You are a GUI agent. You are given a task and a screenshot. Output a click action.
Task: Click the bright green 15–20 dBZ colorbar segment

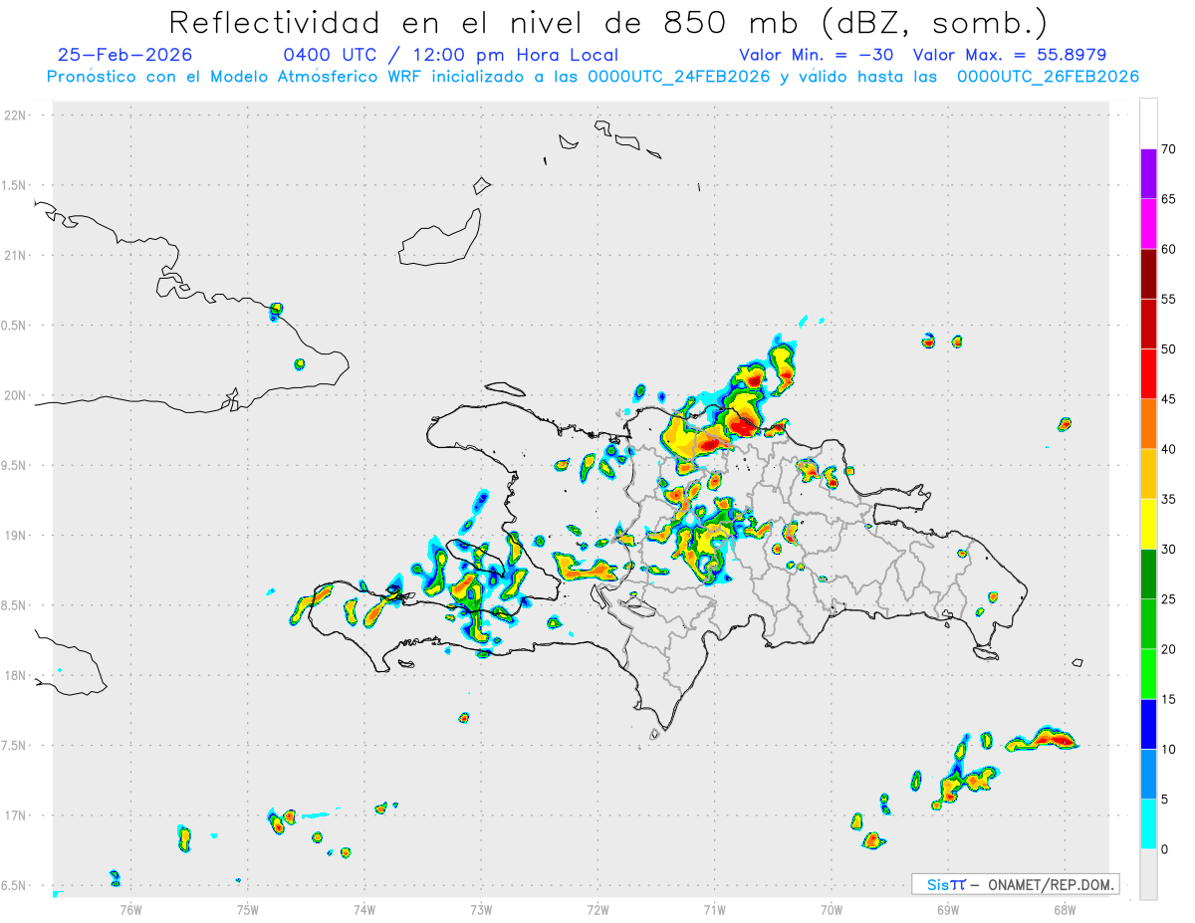(x=1148, y=674)
